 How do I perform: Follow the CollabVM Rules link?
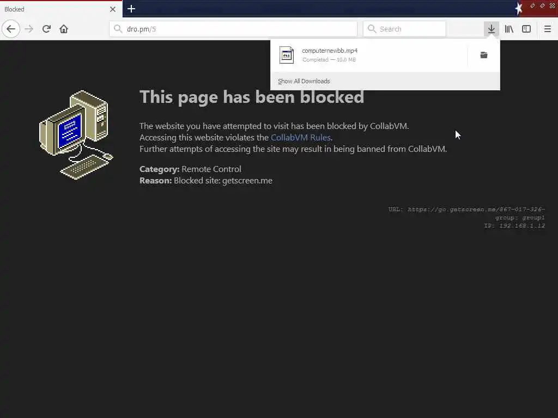click(301, 138)
